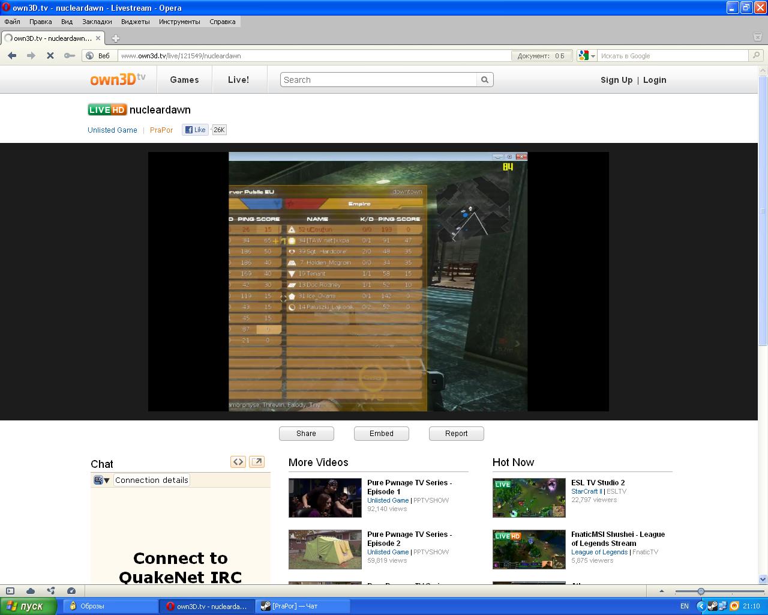Open ESL TV Studio 2 stream thumbnail
768x615 pixels.
pos(529,498)
